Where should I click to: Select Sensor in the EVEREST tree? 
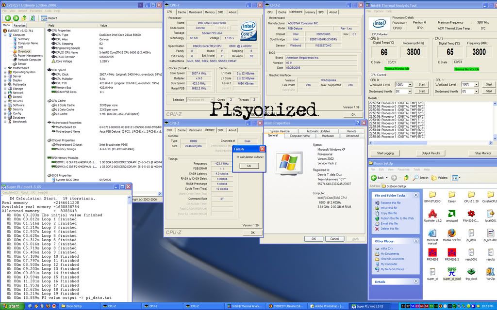tap(22, 64)
